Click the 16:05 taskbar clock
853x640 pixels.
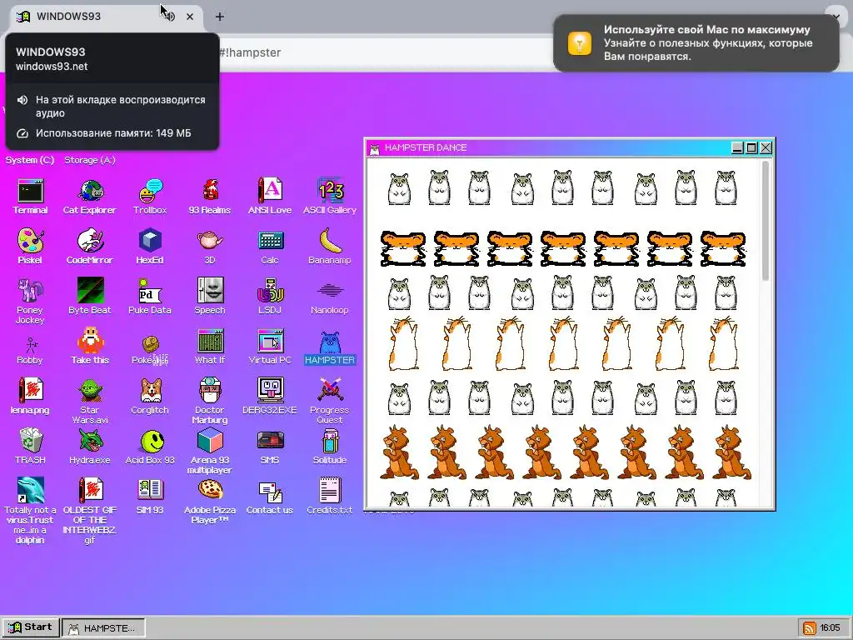(x=831, y=628)
